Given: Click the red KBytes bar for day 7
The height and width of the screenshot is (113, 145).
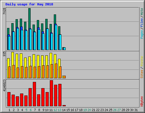Looking at the screenshot, I should click(34, 94).
